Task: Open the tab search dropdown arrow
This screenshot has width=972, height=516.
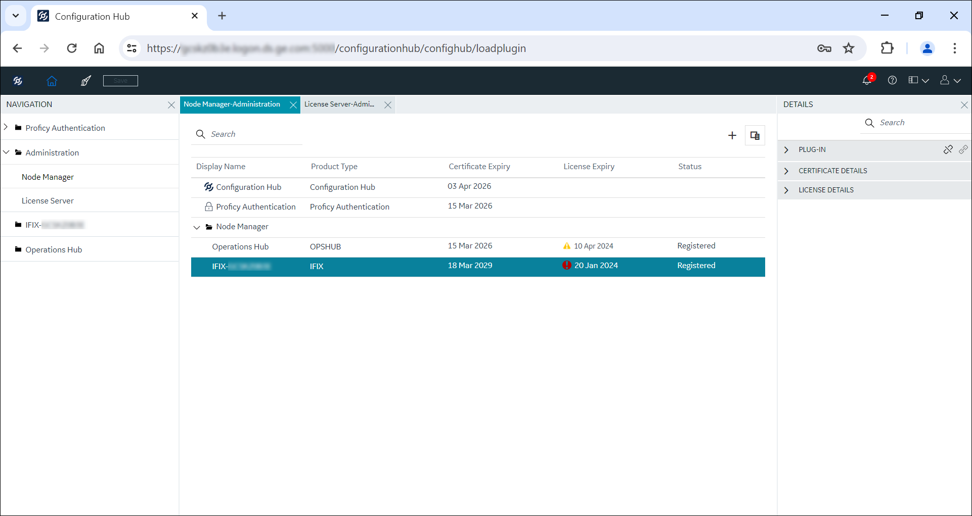Action: tap(16, 16)
